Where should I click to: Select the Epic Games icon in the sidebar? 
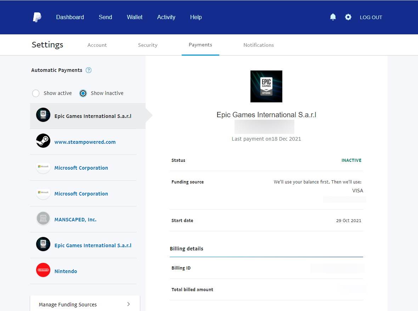(x=43, y=115)
